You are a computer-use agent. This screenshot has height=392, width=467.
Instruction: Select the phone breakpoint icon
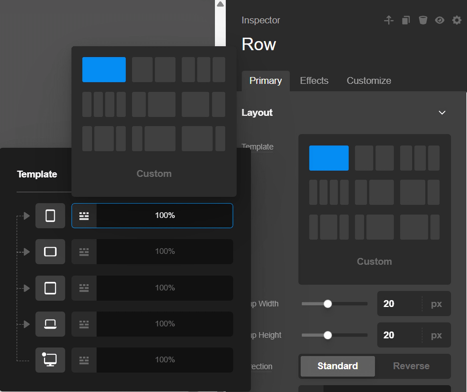click(x=50, y=216)
